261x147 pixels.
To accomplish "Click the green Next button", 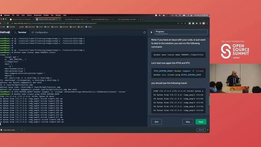I will (201, 122).
